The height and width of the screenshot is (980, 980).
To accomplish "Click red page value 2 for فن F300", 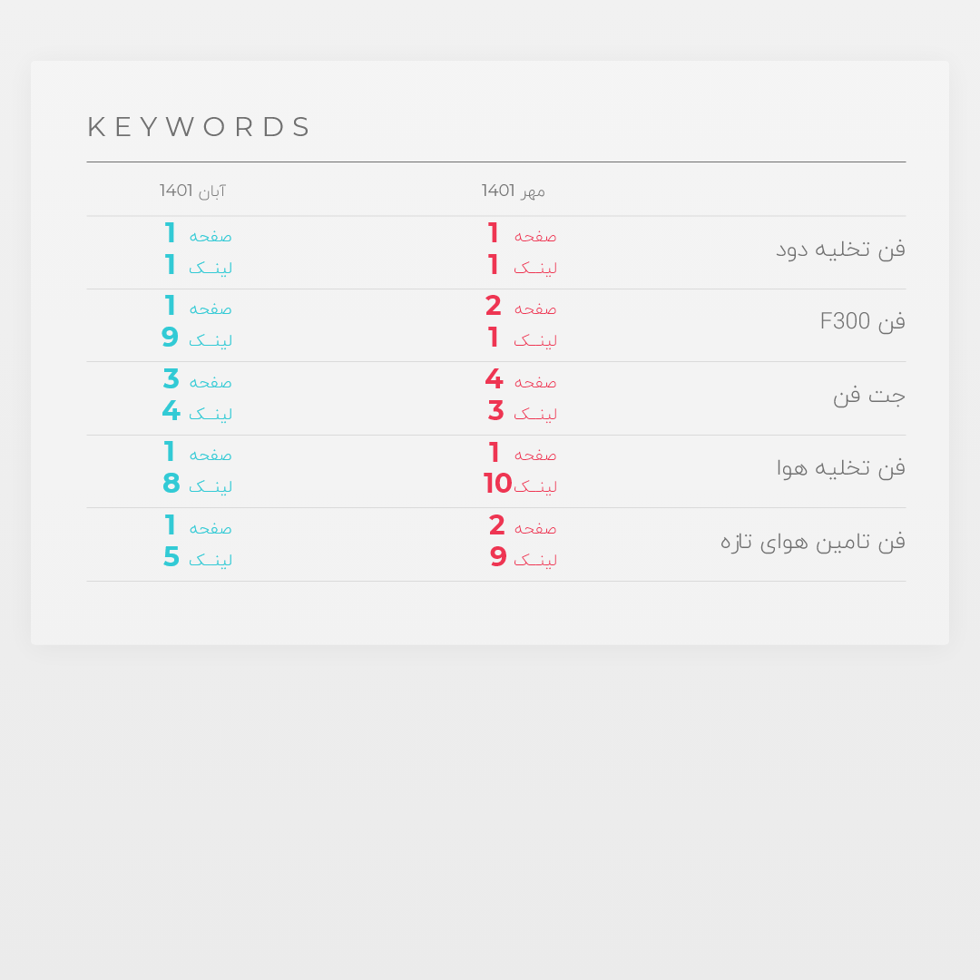I will coord(494,306).
